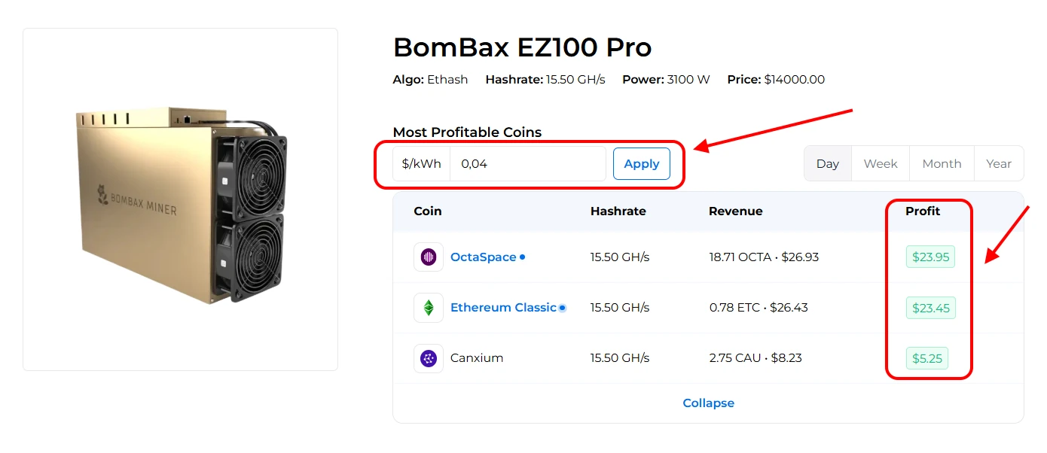Click the Profit column header
Image resolution: width=1047 pixels, height=453 pixels.
(923, 211)
